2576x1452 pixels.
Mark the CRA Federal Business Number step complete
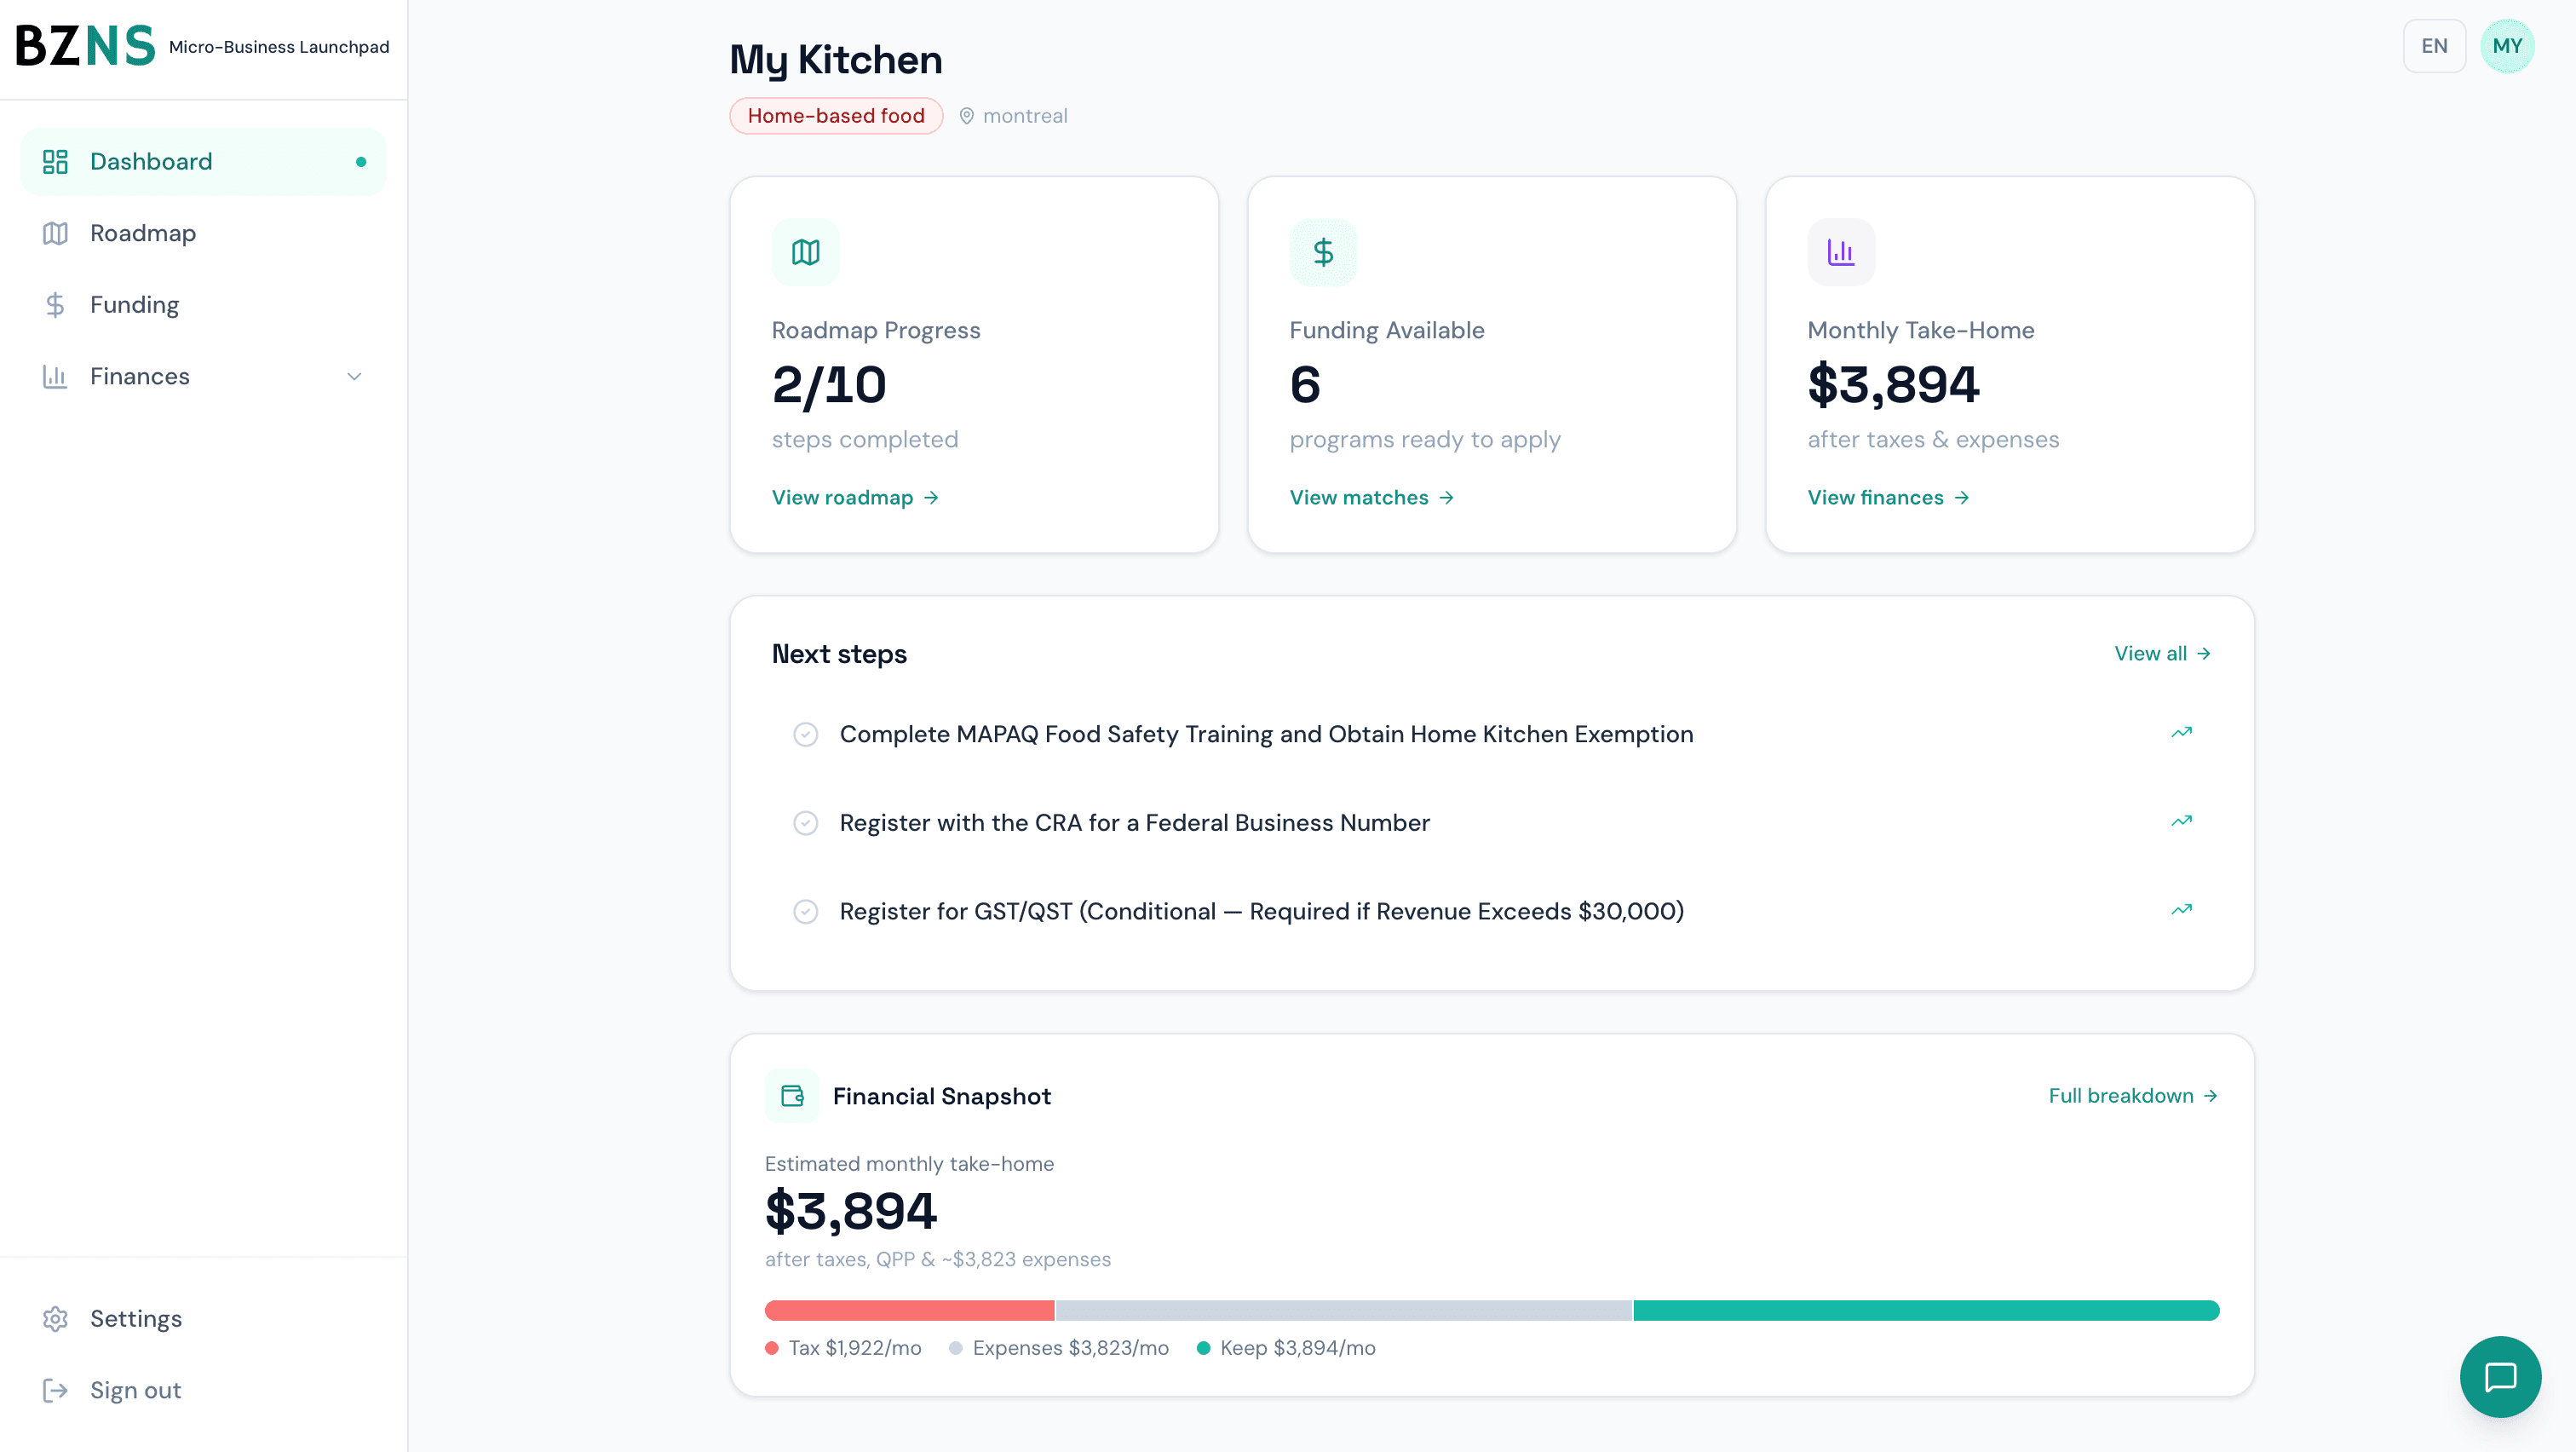(x=806, y=823)
